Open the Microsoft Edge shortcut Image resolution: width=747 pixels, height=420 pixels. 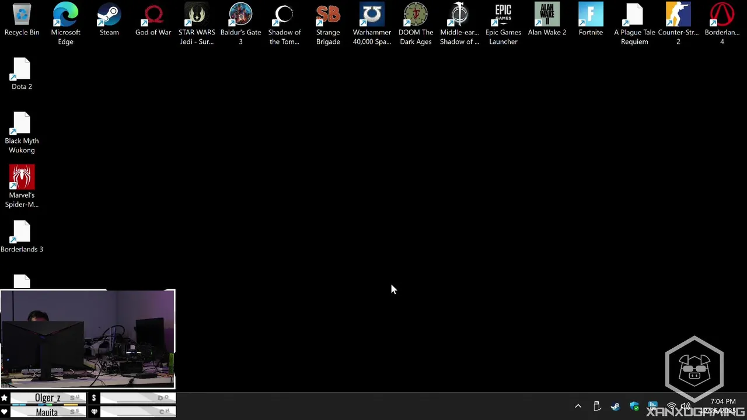pos(65,23)
